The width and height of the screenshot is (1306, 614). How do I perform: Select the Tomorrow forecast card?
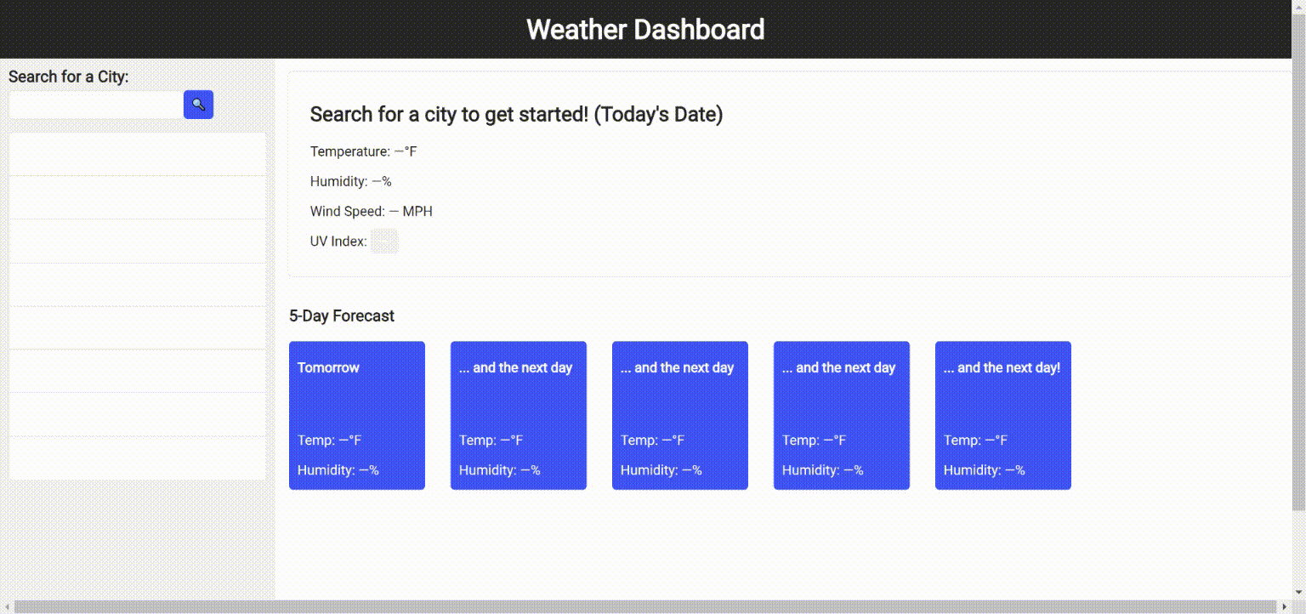coord(357,415)
